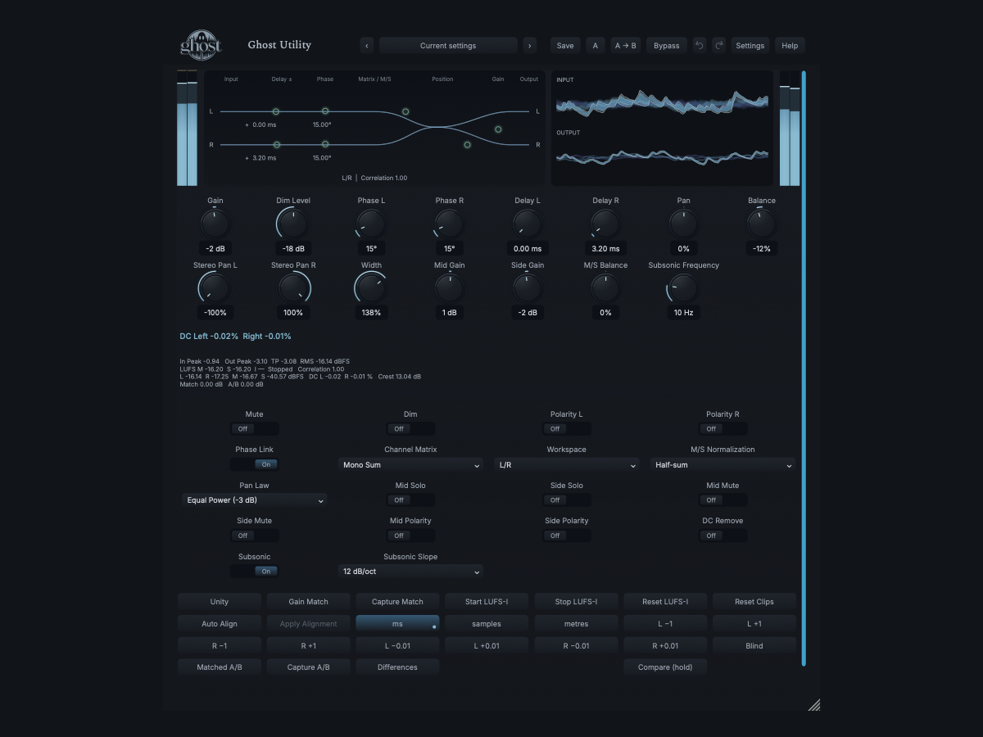Select the A state button
The image size is (983, 737).
(x=596, y=46)
